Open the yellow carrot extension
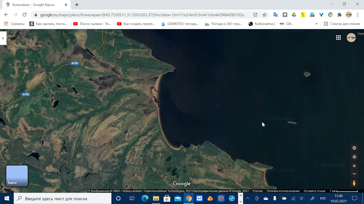The image size is (364, 204). pos(303,15)
